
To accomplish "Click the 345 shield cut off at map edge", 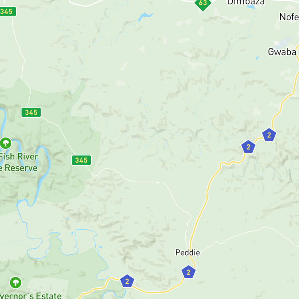I will (x=7, y=12).
